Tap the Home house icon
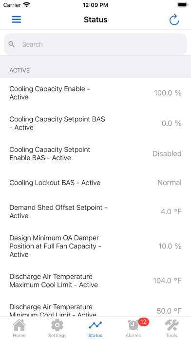 [19, 325]
